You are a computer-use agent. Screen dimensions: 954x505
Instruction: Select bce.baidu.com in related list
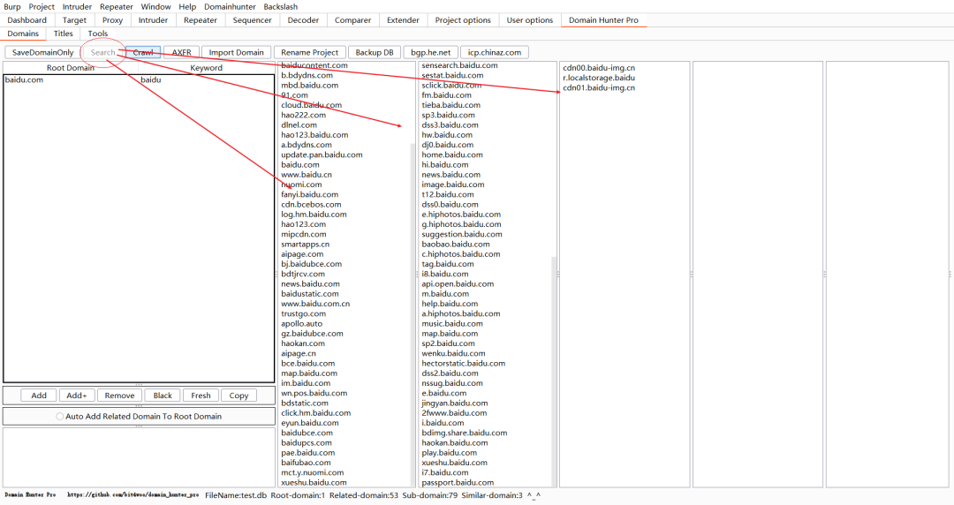[x=308, y=363]
